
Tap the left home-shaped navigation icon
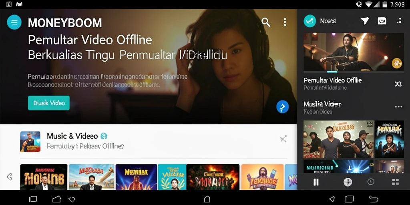point(57,199)
